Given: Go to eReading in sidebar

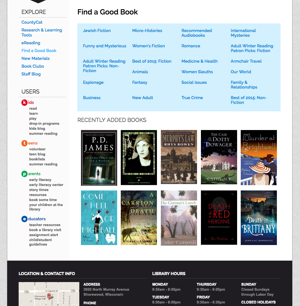Looking at the screenshot, I should (31, 43).
